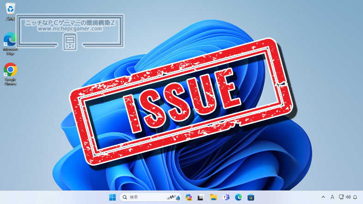The image size is (363, 204).
Task: Open Copilot from the taskbar
Action: click(x=189, y=197)
